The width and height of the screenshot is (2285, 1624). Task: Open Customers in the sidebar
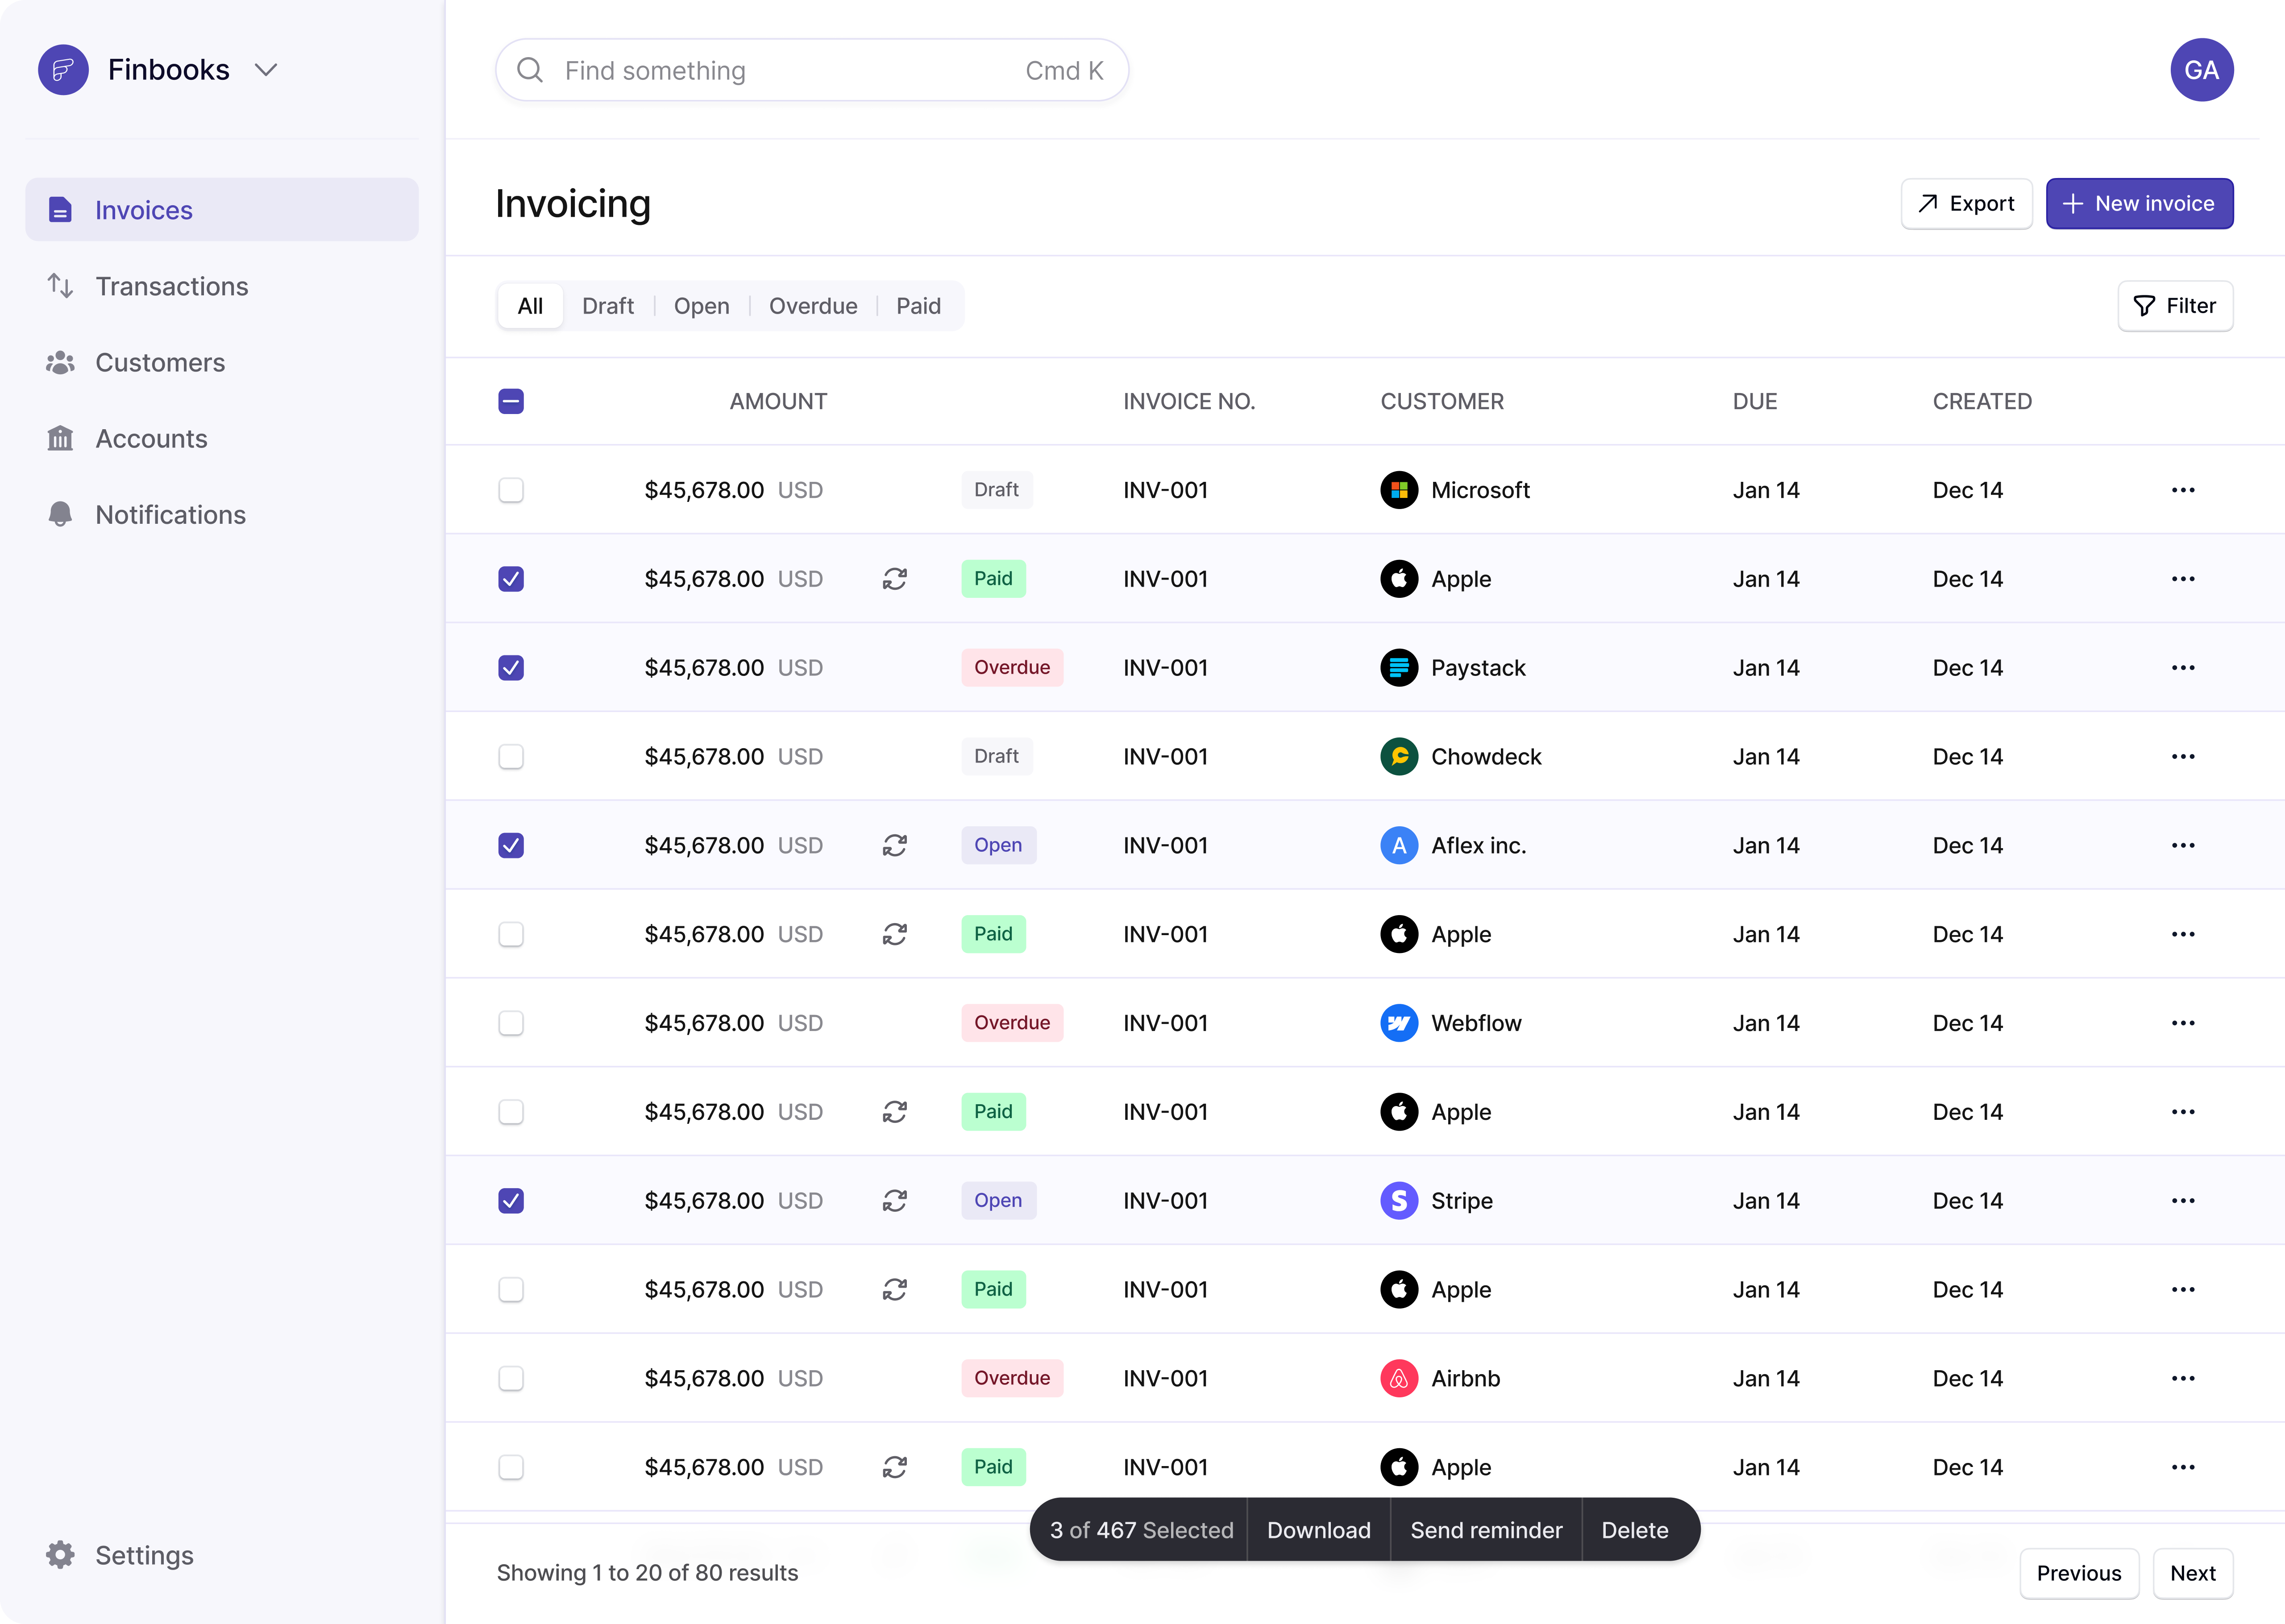coord(222,362)
